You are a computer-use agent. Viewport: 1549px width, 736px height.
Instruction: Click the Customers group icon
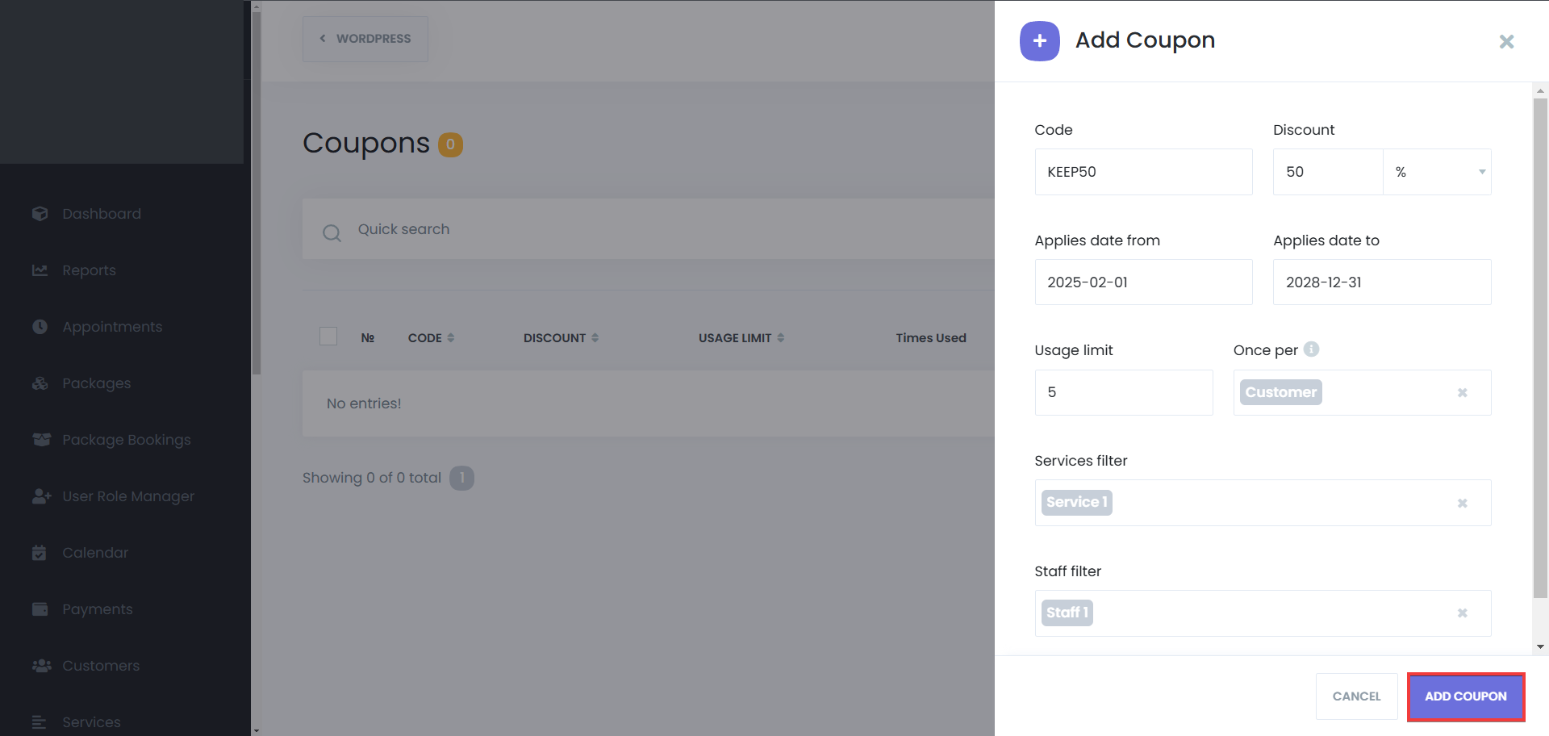[41, 666]
